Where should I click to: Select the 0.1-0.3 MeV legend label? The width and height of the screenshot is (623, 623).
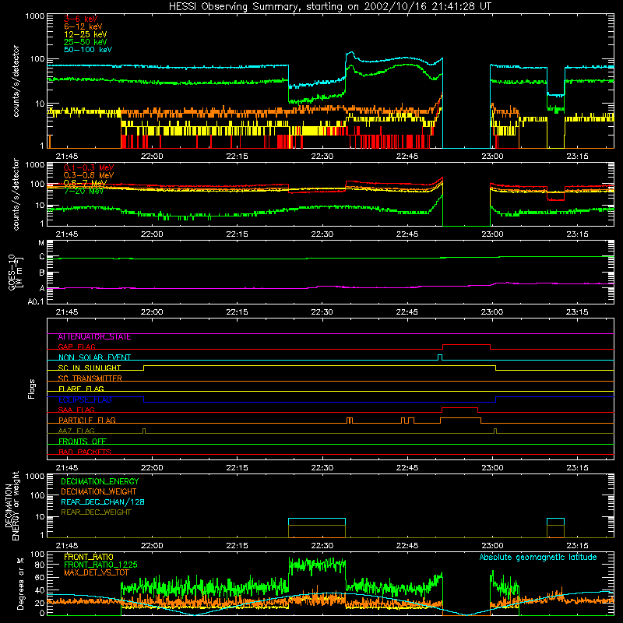coord(89,167)
